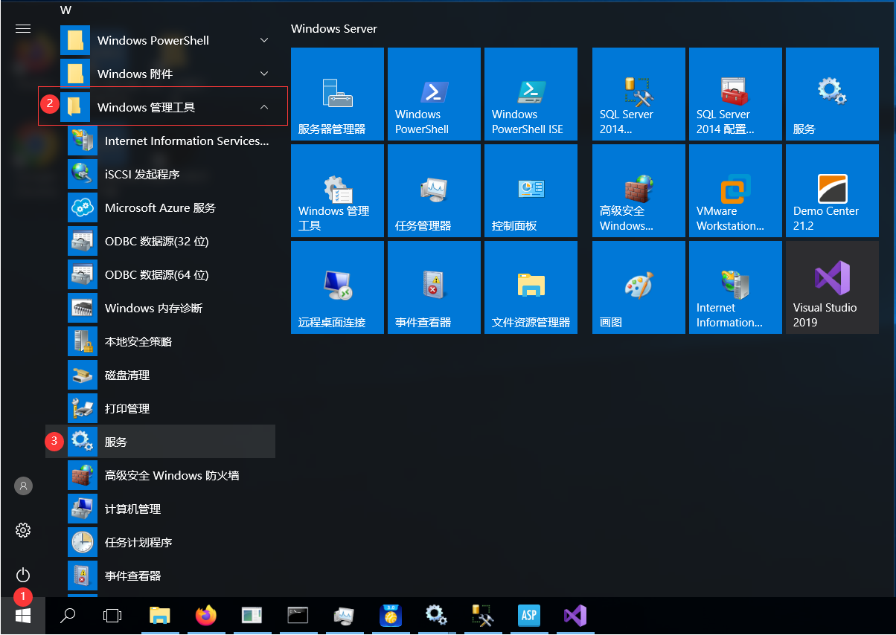Open the 任务管理器 tile
Screen dimensions: 896x635
tap(434, 190)
